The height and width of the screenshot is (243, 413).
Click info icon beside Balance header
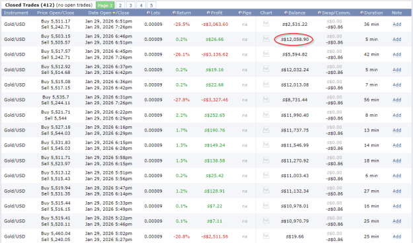click(x=286, y=13)
